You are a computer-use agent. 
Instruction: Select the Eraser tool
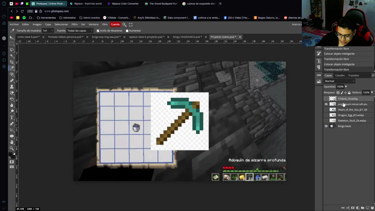click(x=12, y=93)
